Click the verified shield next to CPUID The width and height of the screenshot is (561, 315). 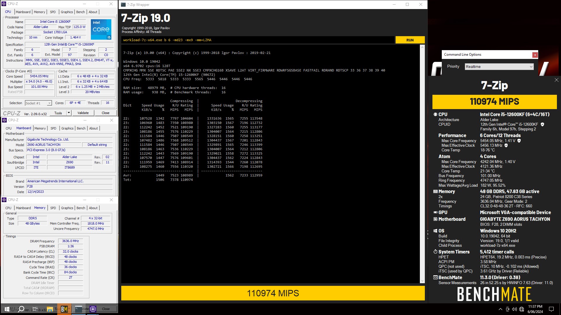[x=542, y=125]
